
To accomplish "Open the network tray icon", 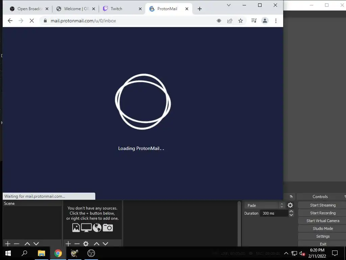I will [x=294, y=253].
